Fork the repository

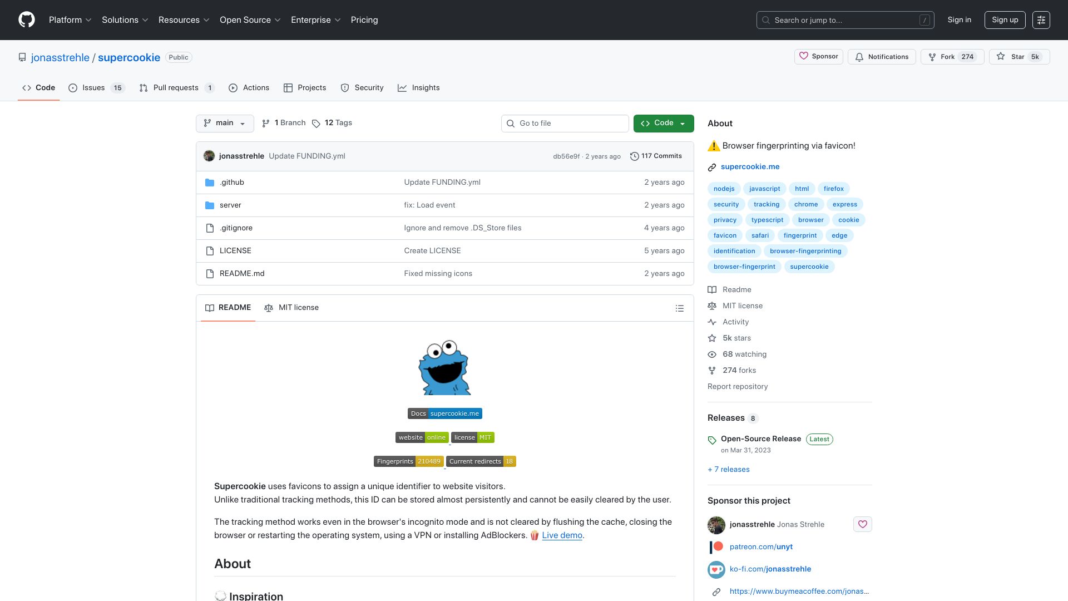pos(952,57)
